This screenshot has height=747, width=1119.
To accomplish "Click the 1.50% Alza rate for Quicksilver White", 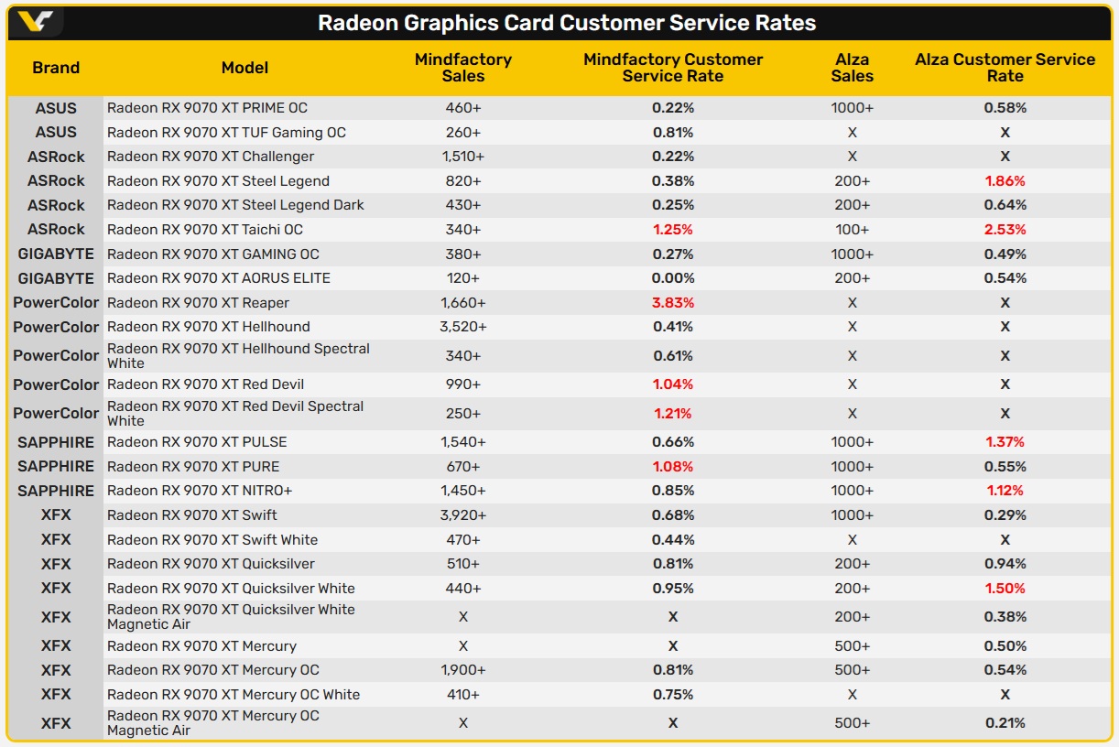I will (1005, 589).
